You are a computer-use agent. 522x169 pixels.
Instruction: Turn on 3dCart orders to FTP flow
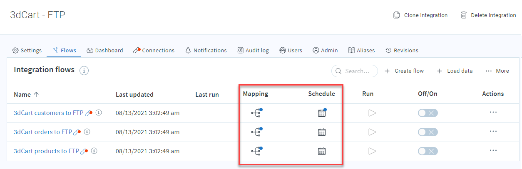pyautogui.click(x=428, y=132)
